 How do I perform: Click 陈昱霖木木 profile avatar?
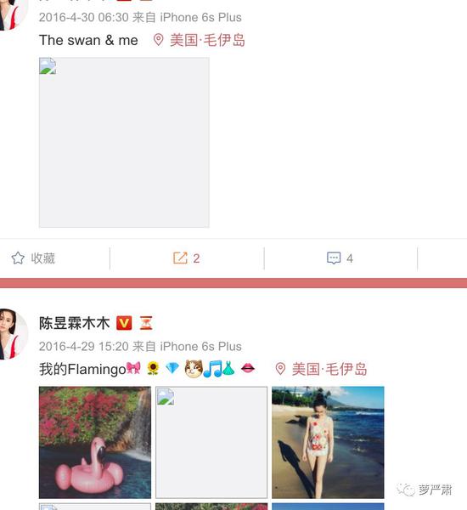12,334
